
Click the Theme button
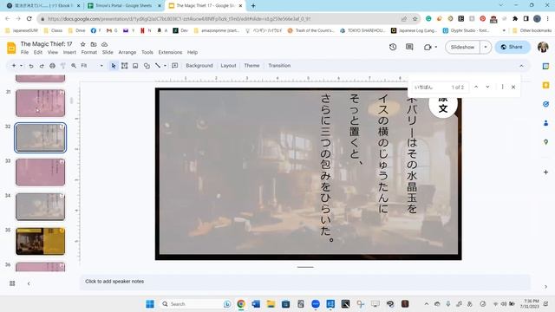[x=251, y=66]
